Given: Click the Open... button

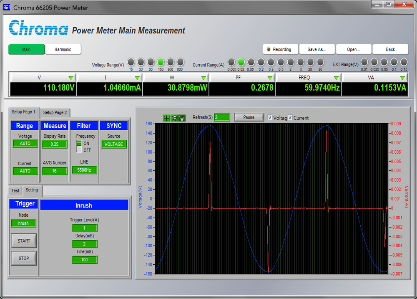Looking at the screenshot, I should 354,49.
